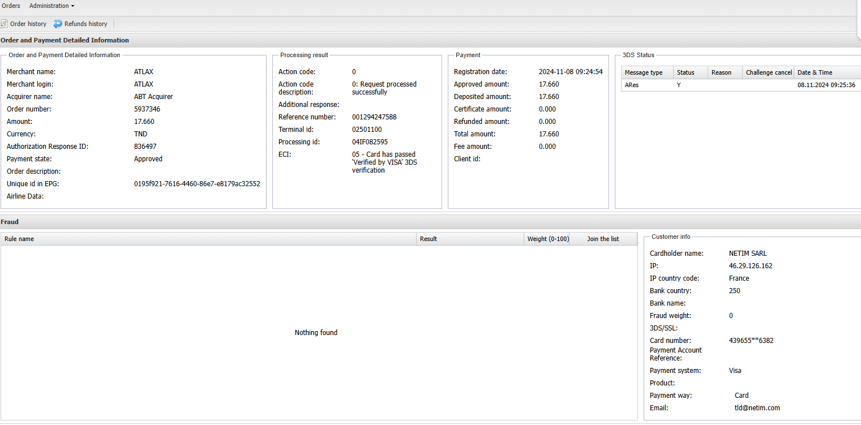Click the order number 5937346

click(147, 109)
